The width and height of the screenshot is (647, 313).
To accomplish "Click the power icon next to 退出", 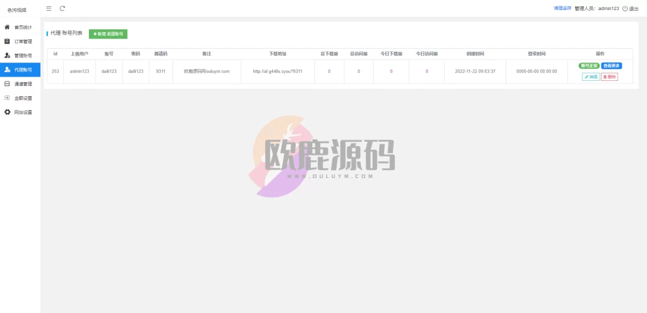I will [x=625, y=8].
